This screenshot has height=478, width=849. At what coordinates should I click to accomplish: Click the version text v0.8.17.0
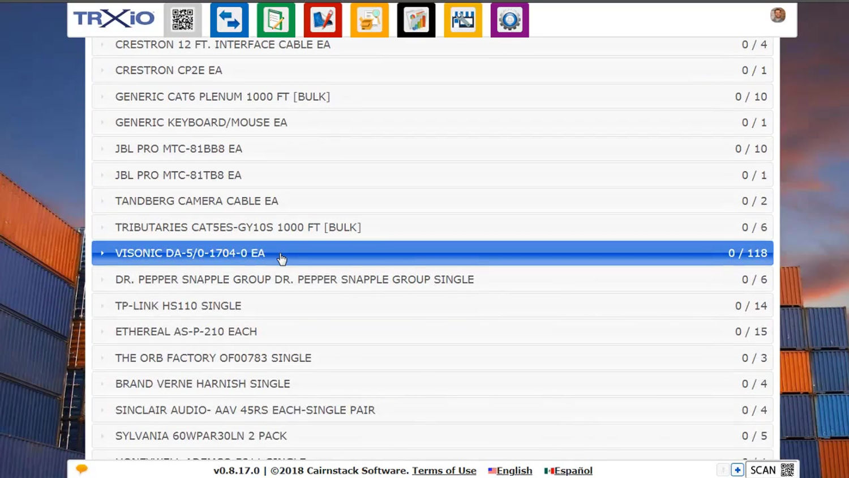pos(237,471)
